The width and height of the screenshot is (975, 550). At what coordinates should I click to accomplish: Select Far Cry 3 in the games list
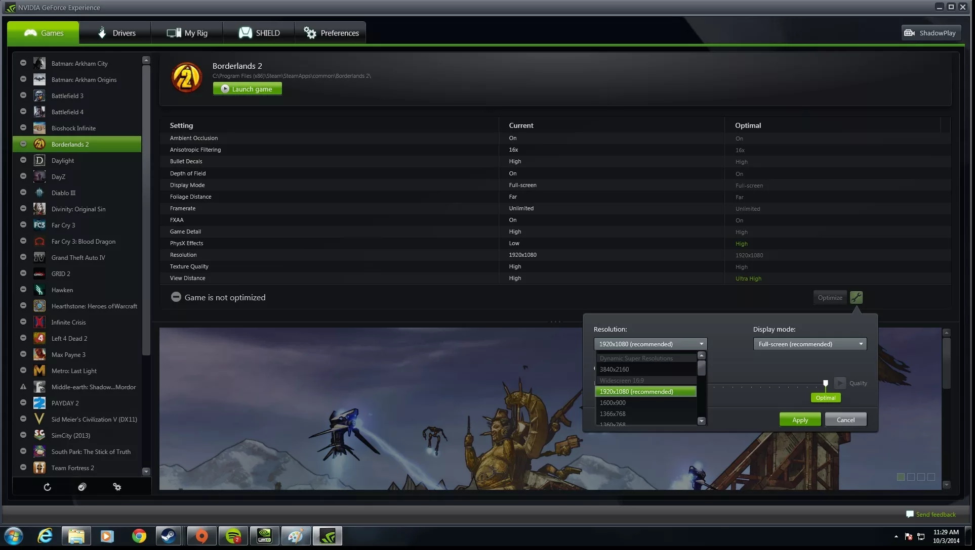(64, 225)
